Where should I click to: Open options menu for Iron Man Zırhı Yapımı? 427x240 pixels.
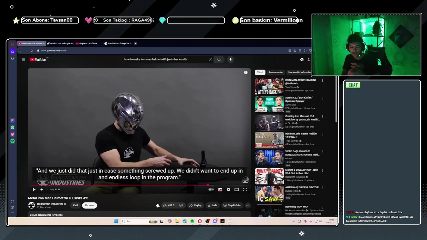[323, 134]
